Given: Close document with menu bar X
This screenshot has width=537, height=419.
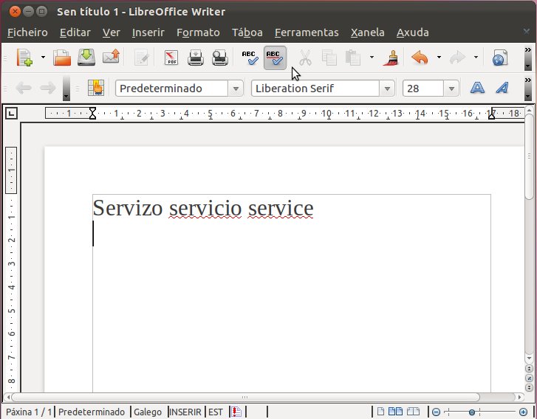Looking at the screenshot, I should click(x=527, y=32).
